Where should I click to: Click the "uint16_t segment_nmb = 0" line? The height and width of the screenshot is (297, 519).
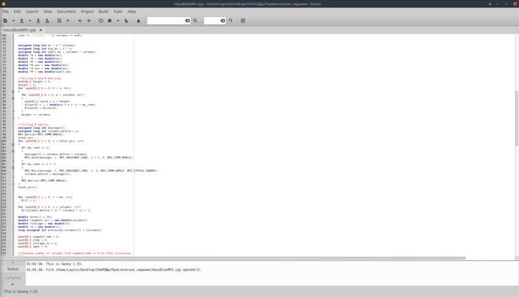click(x=38, y=237)
